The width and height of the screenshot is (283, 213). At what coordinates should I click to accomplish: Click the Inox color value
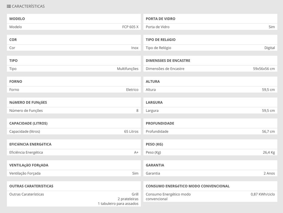pyautogui.click(x=135, y=48)
